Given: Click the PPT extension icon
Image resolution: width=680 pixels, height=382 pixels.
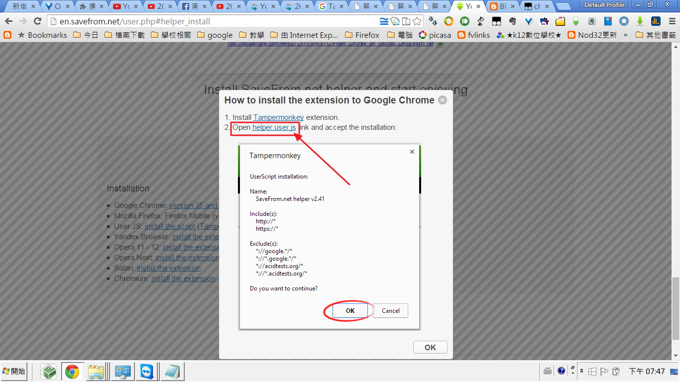Looking at the screenshot, I should pyautogui.click(x=544, y=21).
